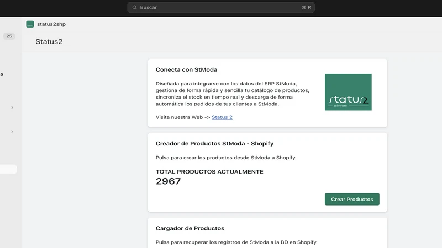Expand the upper sidebar chevron
This screenshot has height=248, width=442.
[x=12, y=107]
